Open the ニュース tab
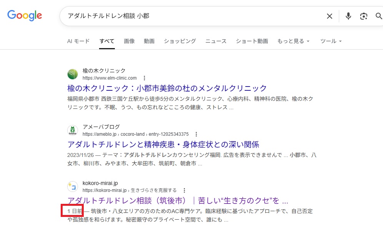The image size is (383, 235). click(216, 41)
